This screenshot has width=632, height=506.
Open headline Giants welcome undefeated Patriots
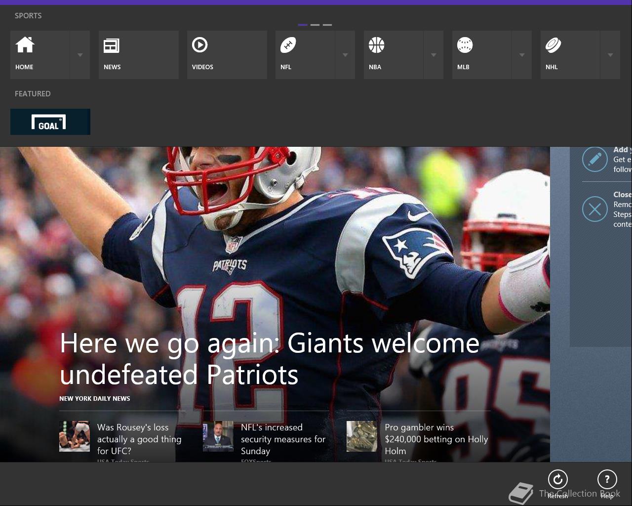click(x=270, y=358)
